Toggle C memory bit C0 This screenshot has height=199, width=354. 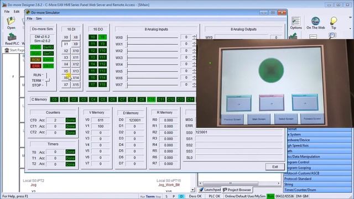[x=54, y=99]
